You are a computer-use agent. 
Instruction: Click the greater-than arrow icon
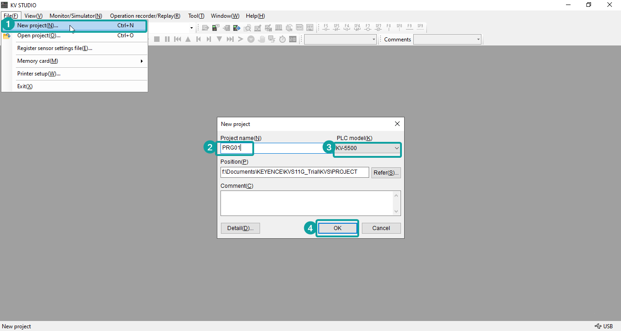[x=240, y=39]
